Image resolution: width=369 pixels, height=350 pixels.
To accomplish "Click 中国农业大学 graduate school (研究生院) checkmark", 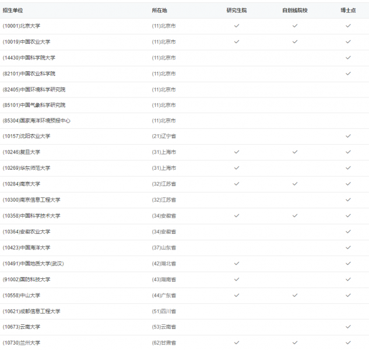I will click(x=237, y=42).
